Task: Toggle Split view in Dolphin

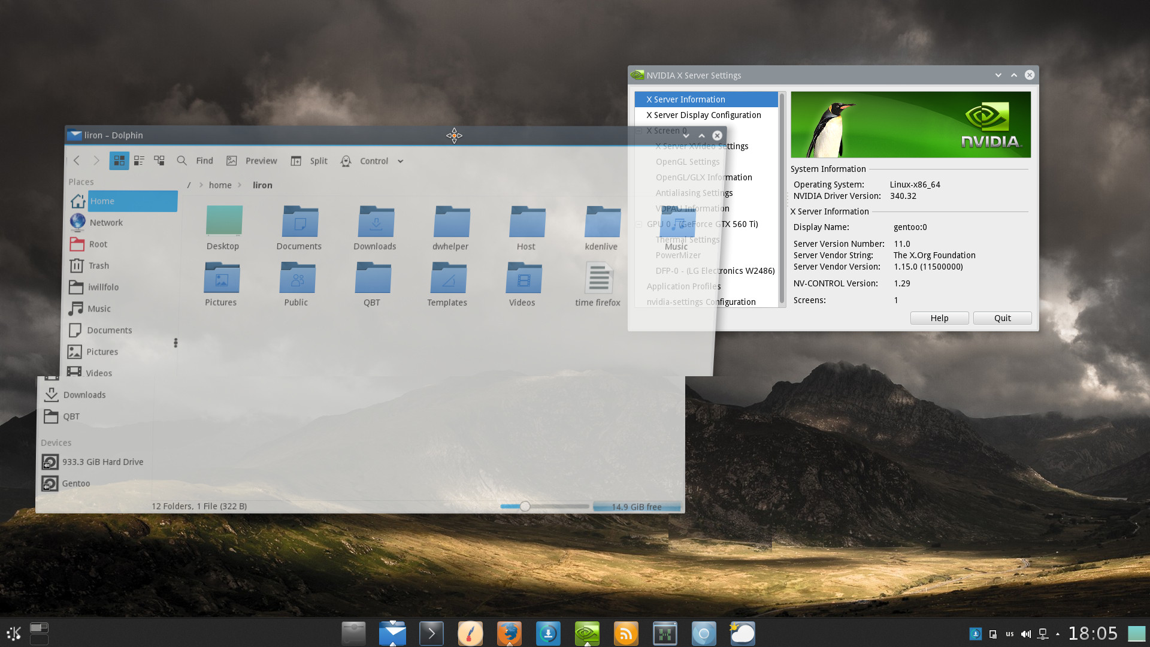Action: point(309,161)
